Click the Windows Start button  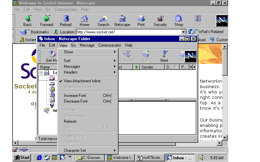22,158
